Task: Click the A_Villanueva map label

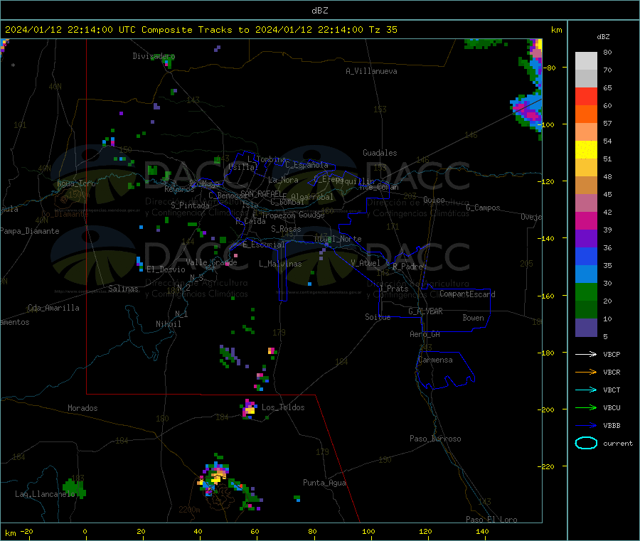Action: [x=371, y=71]
